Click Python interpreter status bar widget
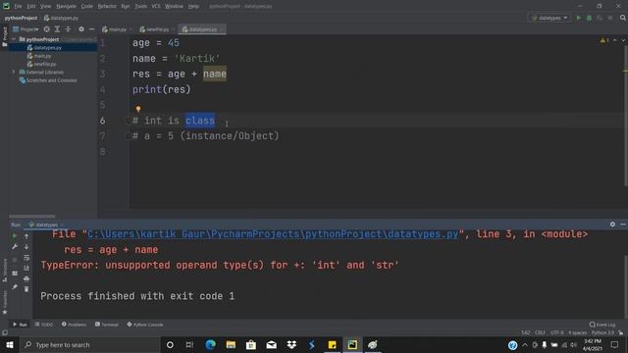Screen dimensions: 628x353 pos(602,333)
